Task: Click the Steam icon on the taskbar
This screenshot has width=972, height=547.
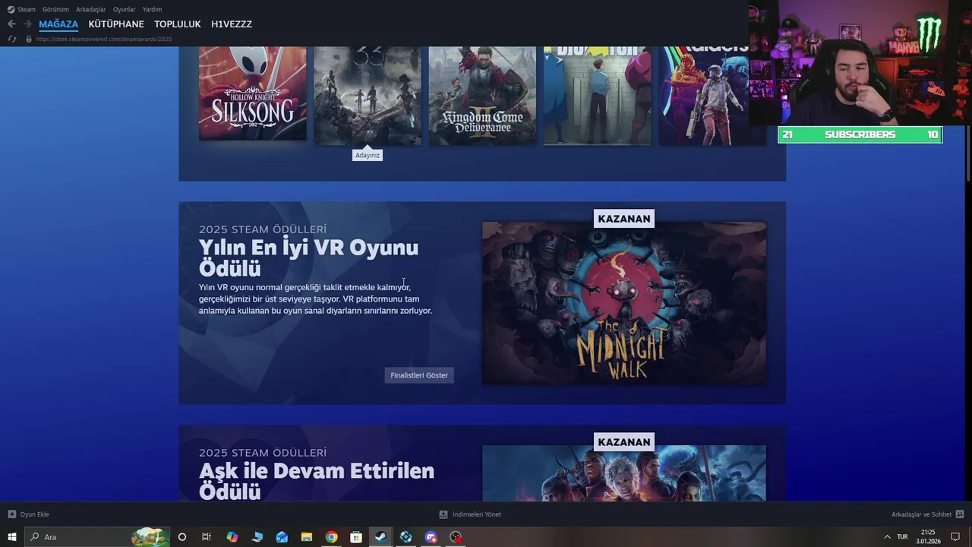Action: pyautogui.click(x=380, y=537)
